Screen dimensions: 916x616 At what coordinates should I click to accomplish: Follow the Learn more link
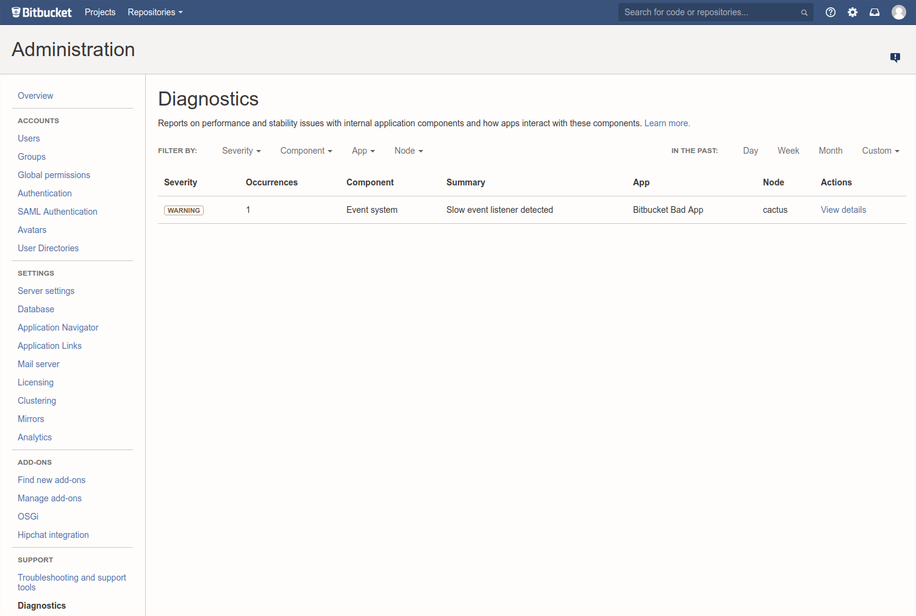[667, 123]
